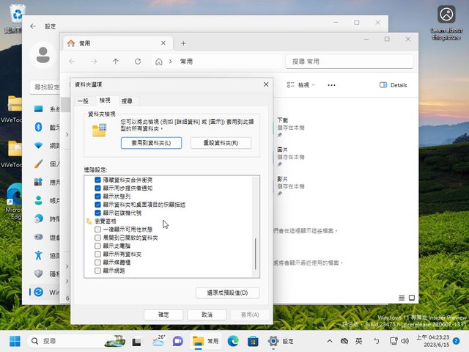Viewport: 469px width, 352px height.
Task: Click the Up arrow in Explorer navigation
Action: (x=115, y=62)
